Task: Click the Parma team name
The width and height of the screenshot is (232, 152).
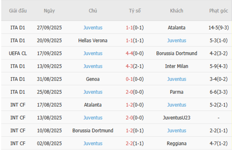Action: coord(177,92)
